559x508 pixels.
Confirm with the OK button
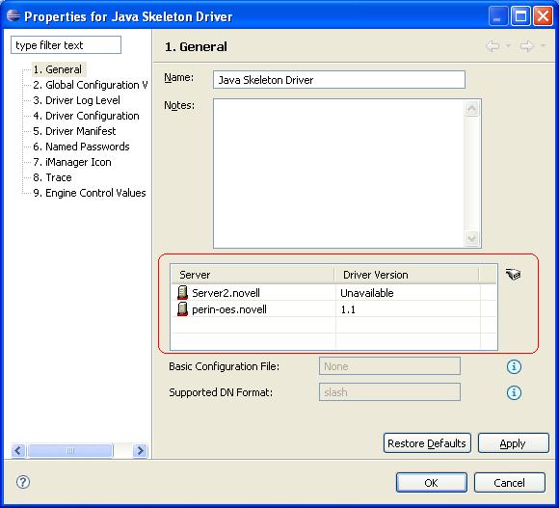click(432, 483)
